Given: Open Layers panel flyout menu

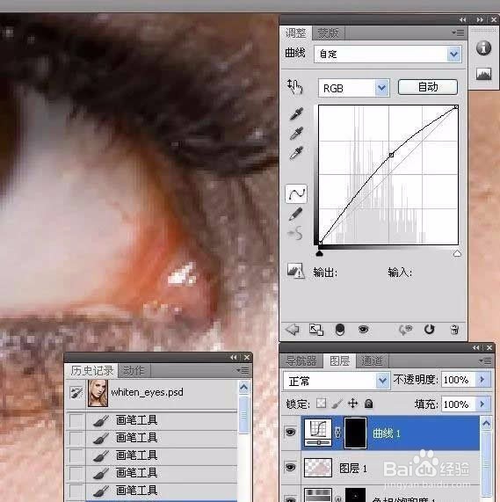Looking at the screenshot, I should point(485,361).
